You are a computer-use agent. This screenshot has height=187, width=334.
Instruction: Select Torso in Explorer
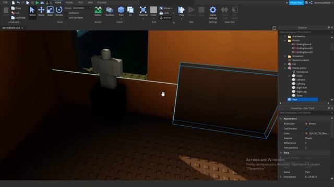(300, 96)
